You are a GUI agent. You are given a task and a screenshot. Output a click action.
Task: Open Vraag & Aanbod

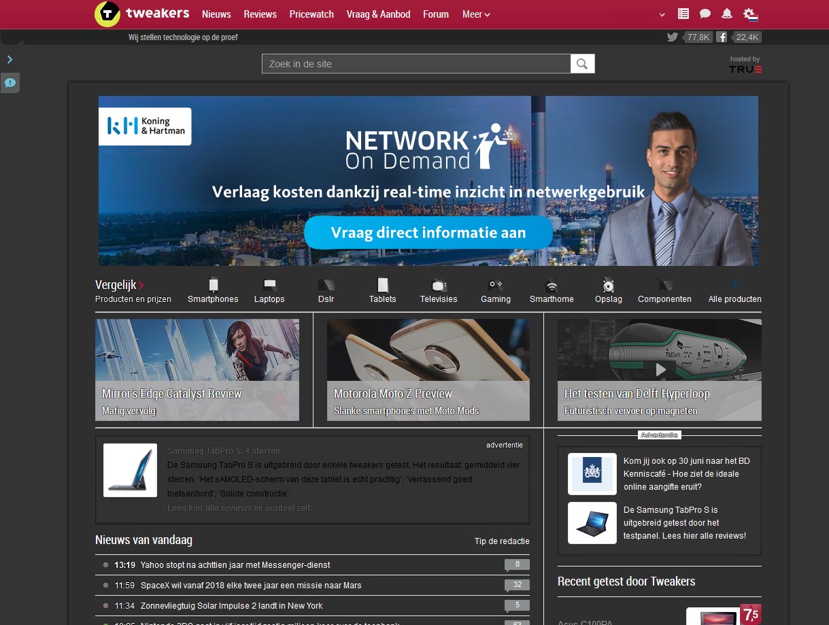pos(378,14)
